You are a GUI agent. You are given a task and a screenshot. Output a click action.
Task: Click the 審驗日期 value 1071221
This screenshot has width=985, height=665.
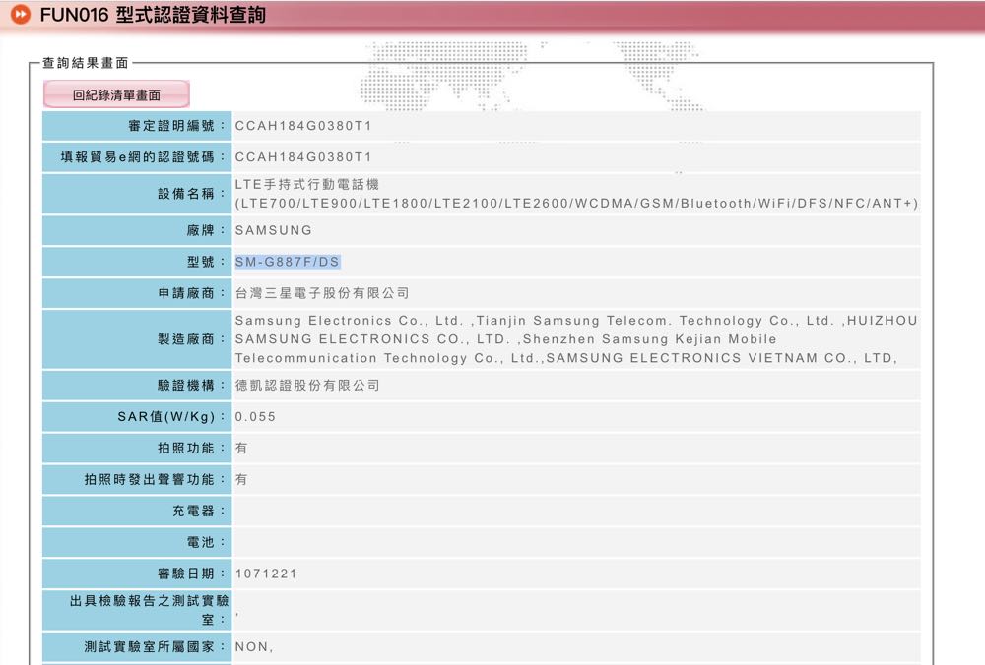tap(266, 574)
